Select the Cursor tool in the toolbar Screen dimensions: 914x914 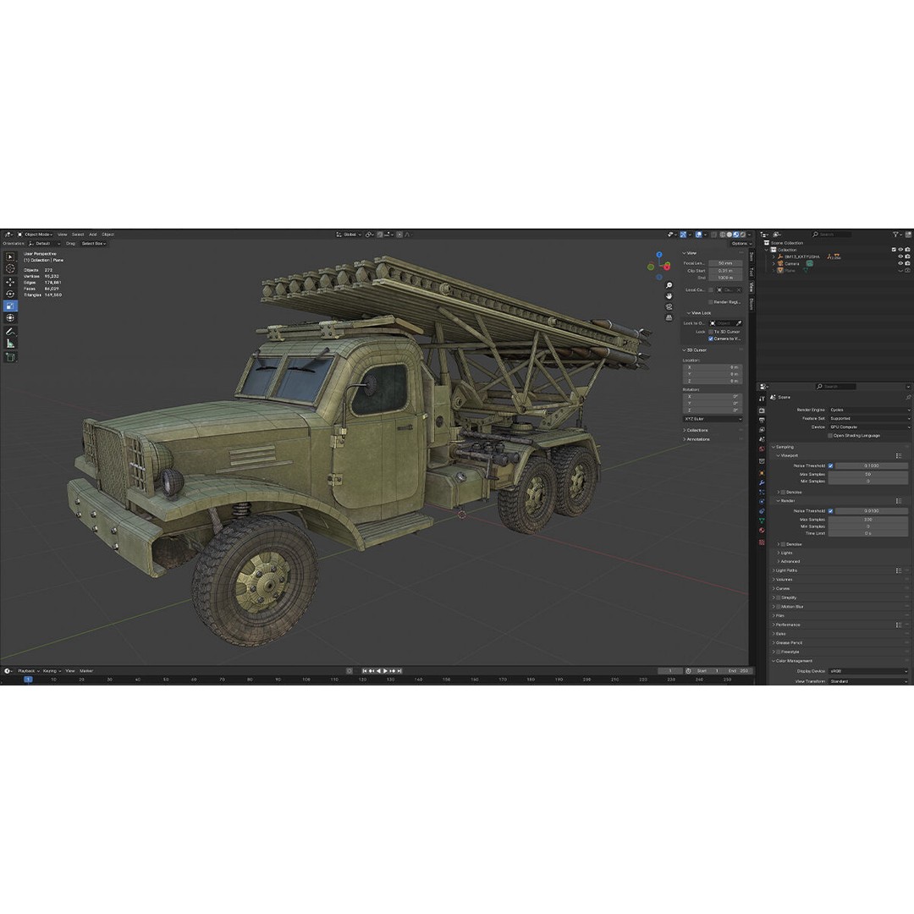[x=10, y=267]
